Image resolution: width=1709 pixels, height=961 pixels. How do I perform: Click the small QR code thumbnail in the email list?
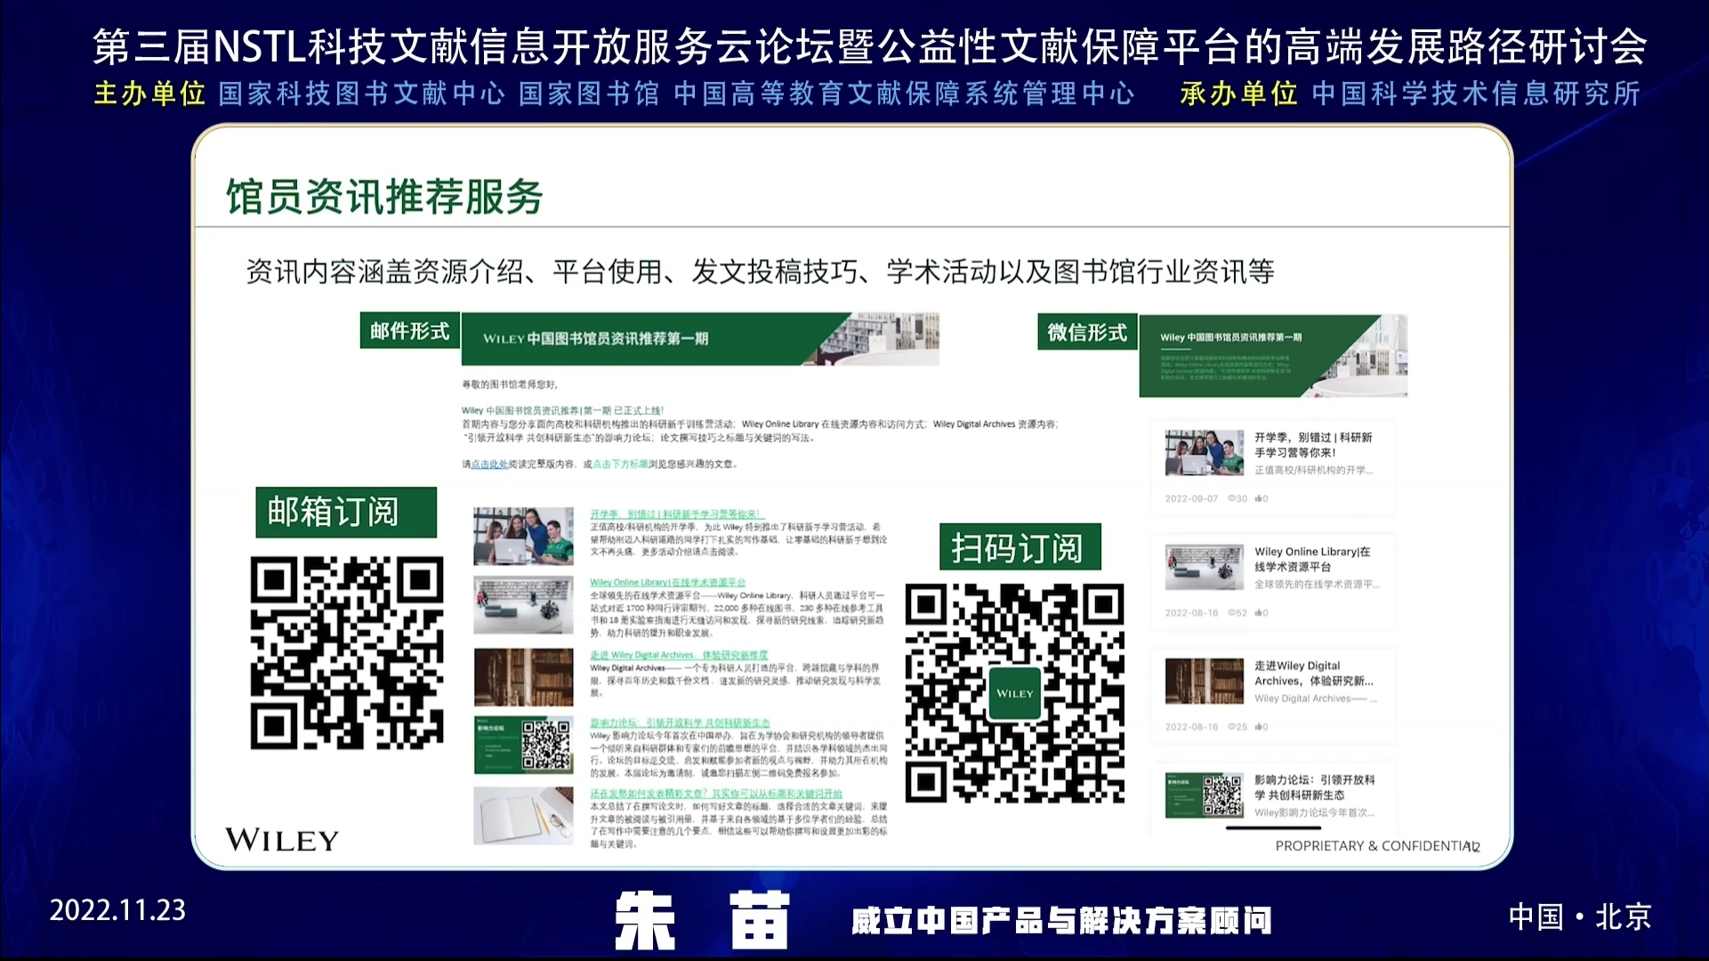545,745
